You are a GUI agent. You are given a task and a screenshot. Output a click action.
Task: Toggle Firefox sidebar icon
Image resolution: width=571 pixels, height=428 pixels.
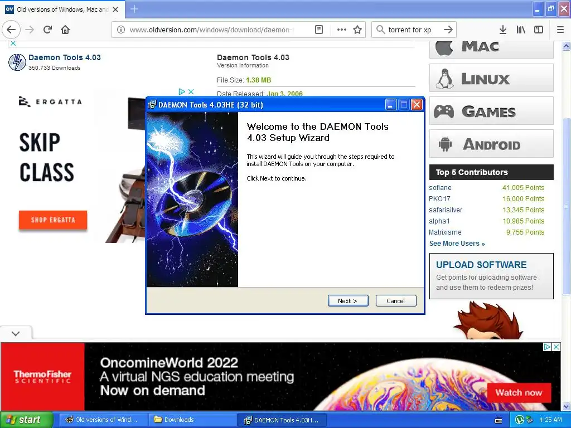click(539, 30)
